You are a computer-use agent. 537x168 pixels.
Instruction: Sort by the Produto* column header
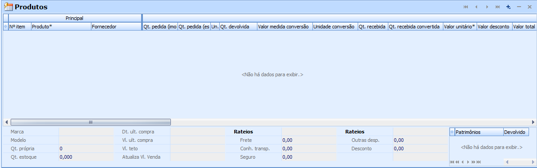point(61,27)
